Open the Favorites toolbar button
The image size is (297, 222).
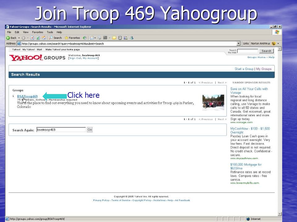[72, 38]
